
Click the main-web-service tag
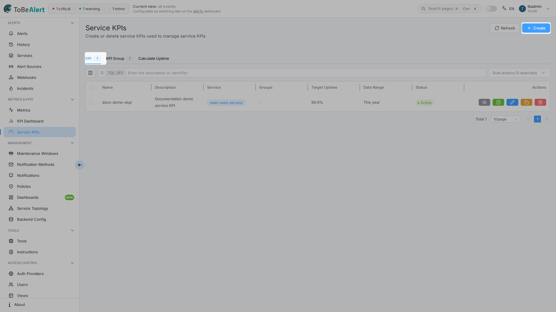(x=226, y=103)
